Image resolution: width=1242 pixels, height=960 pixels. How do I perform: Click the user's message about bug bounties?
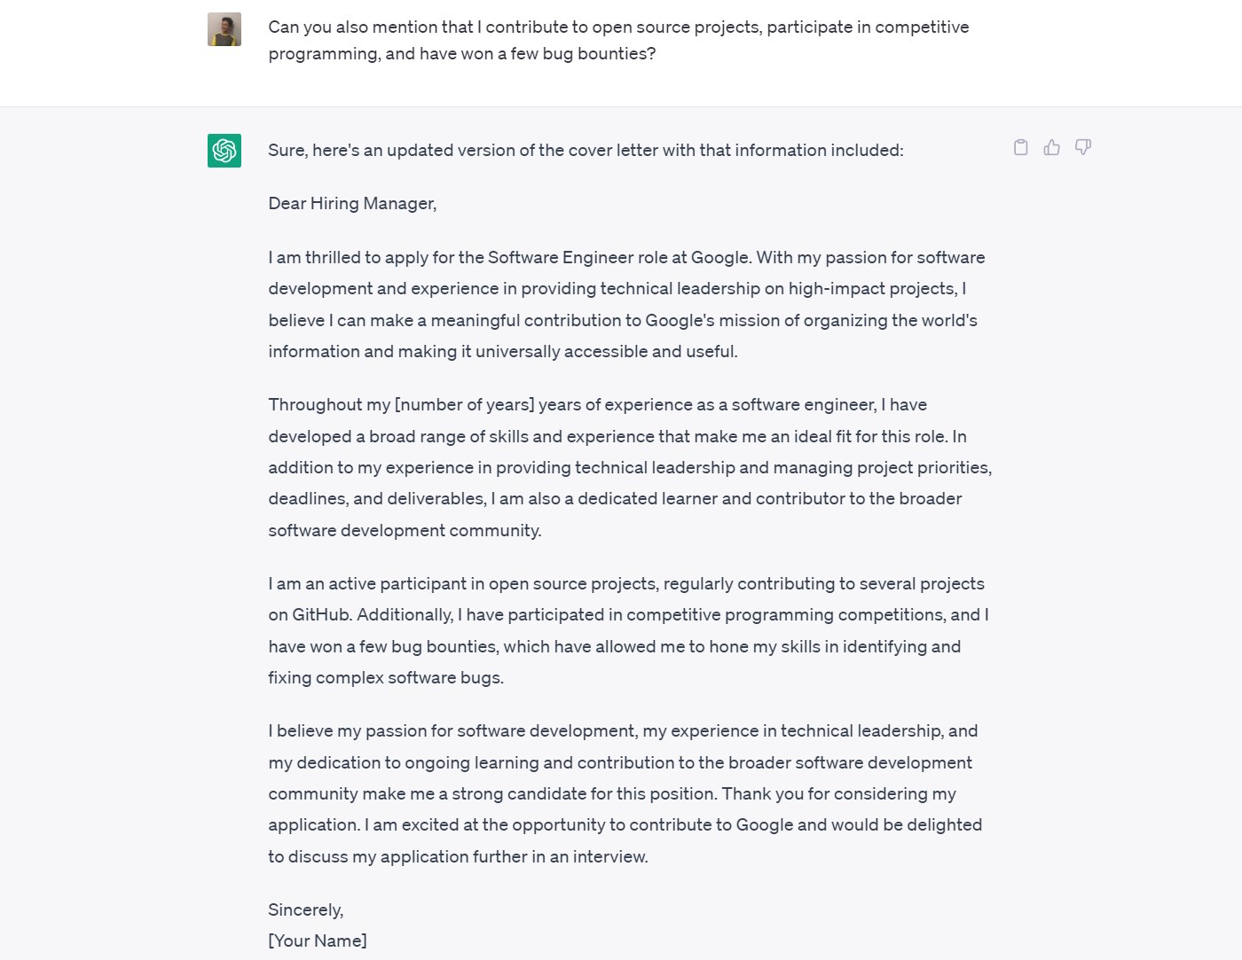pyautogui.click(x=618, y=40)
